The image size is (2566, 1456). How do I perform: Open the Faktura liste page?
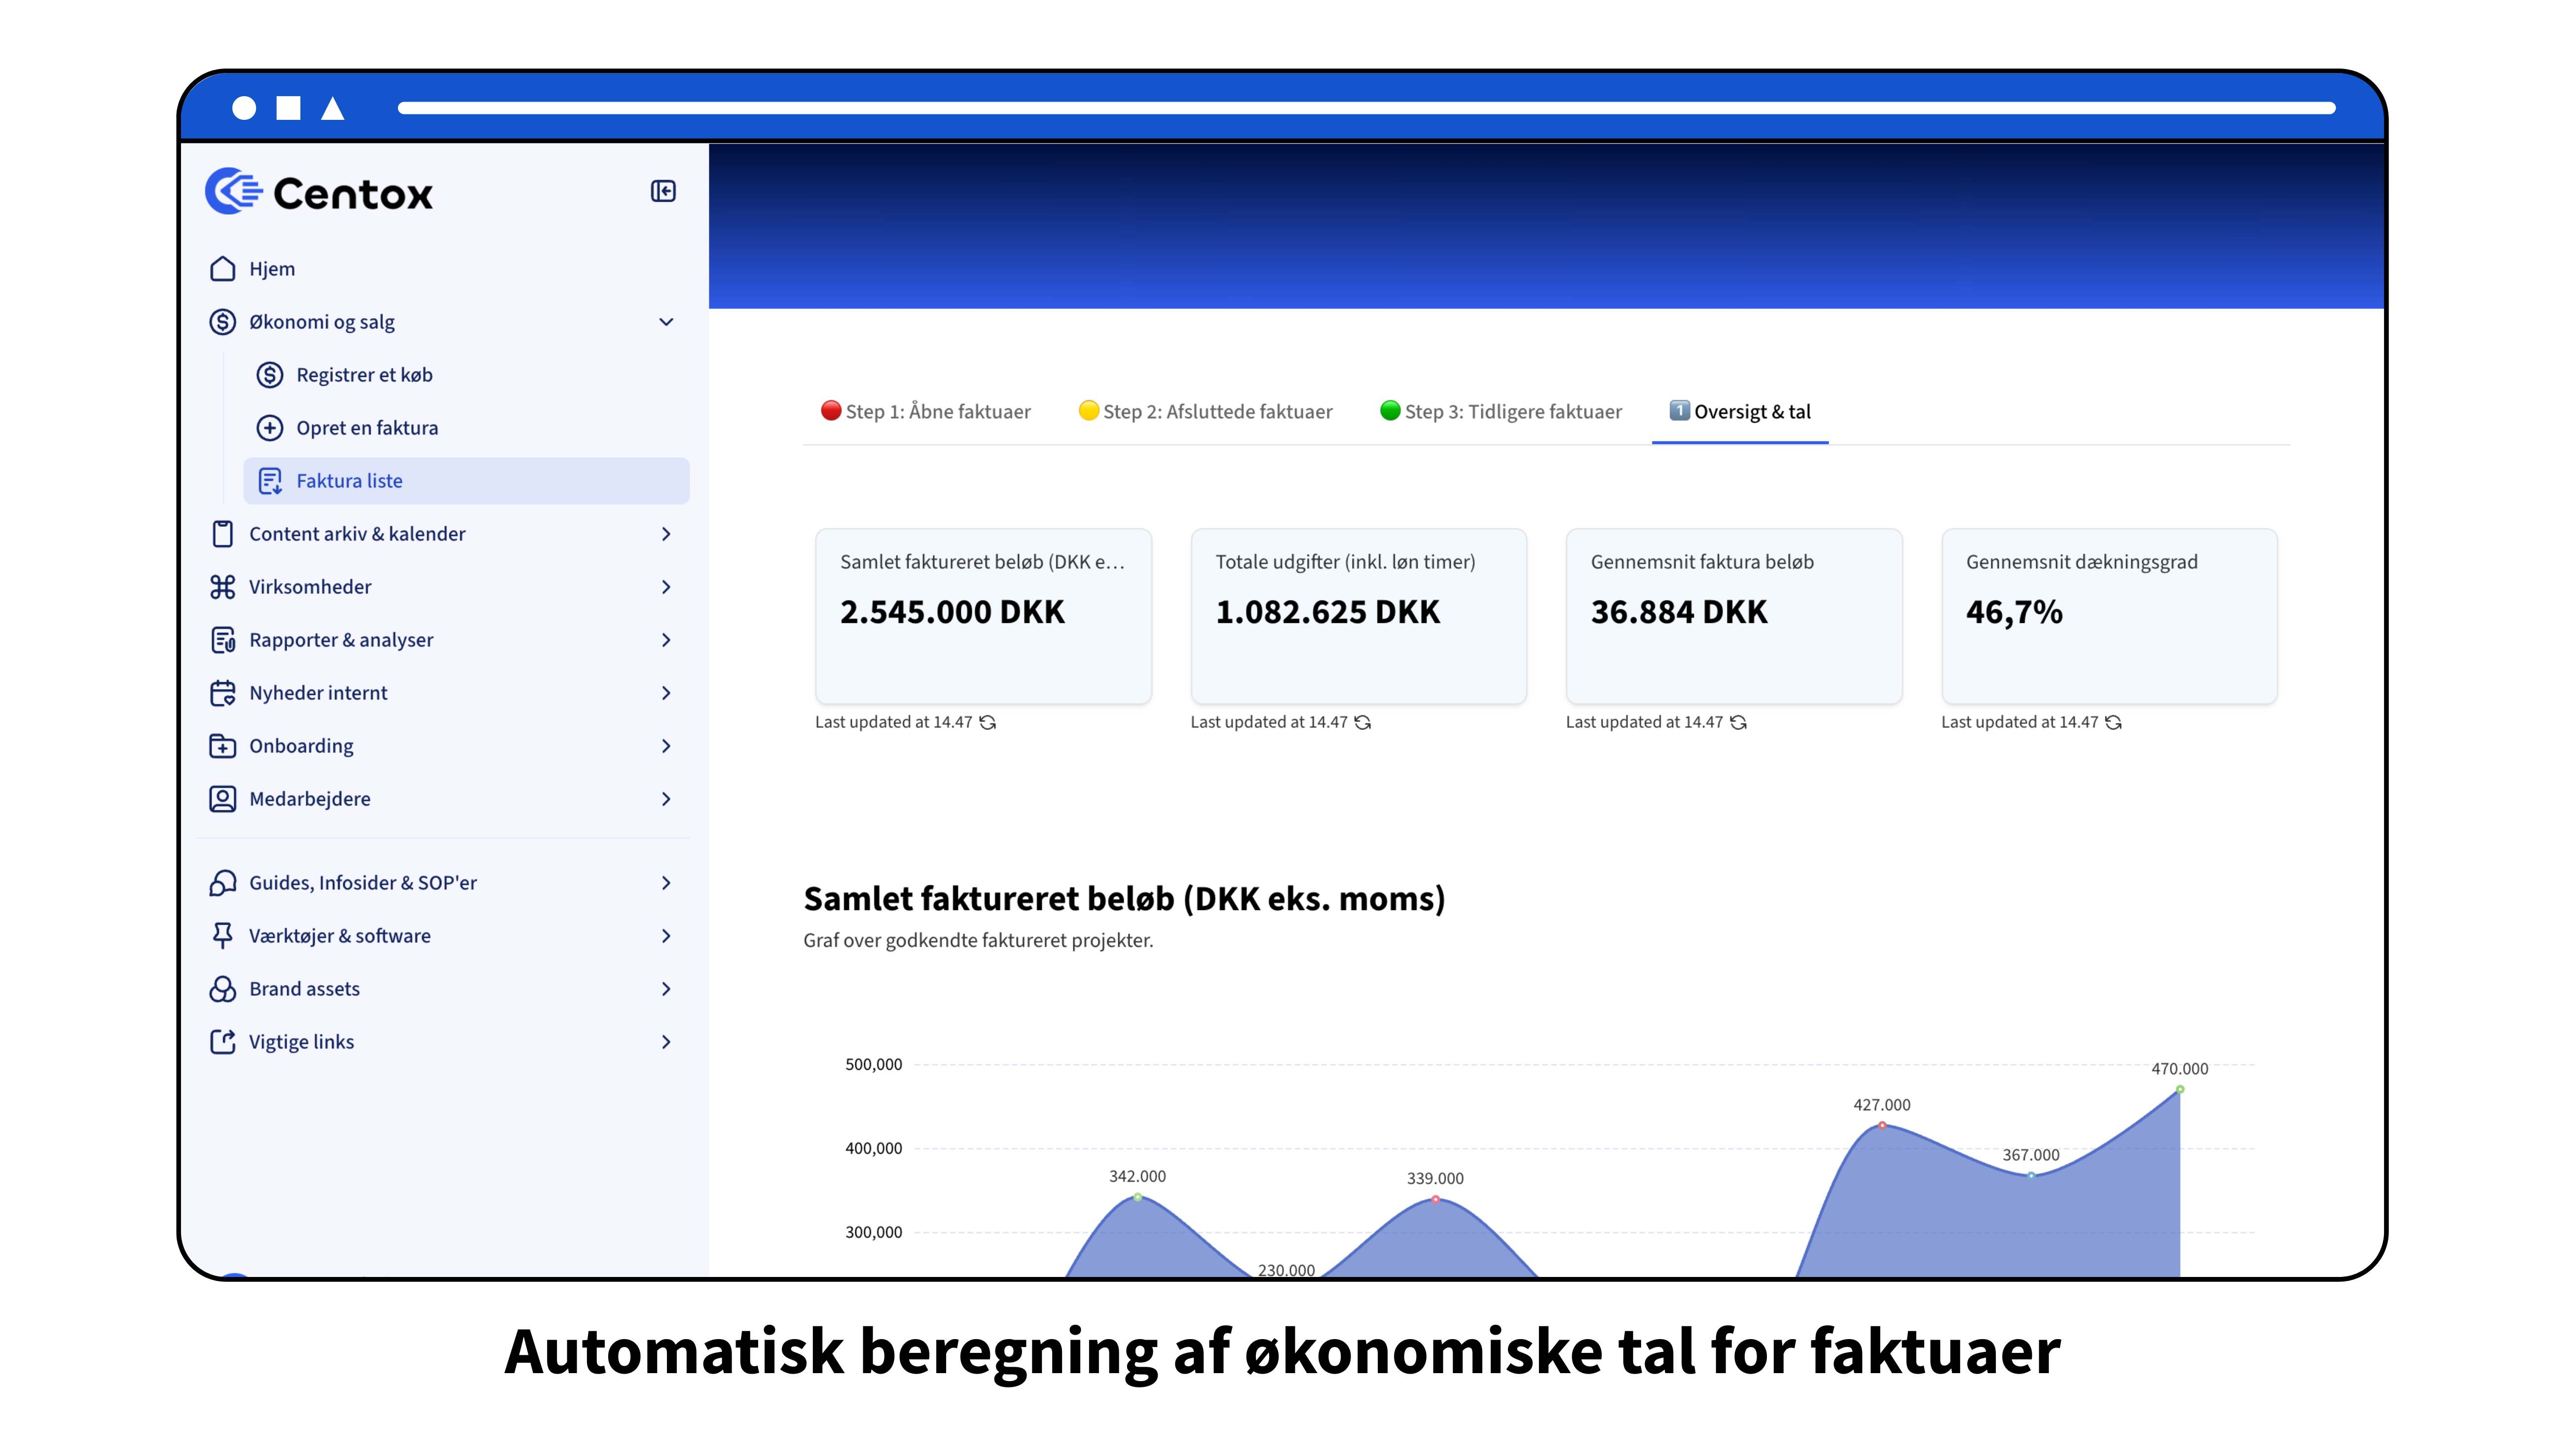click(x=349, y=481)
